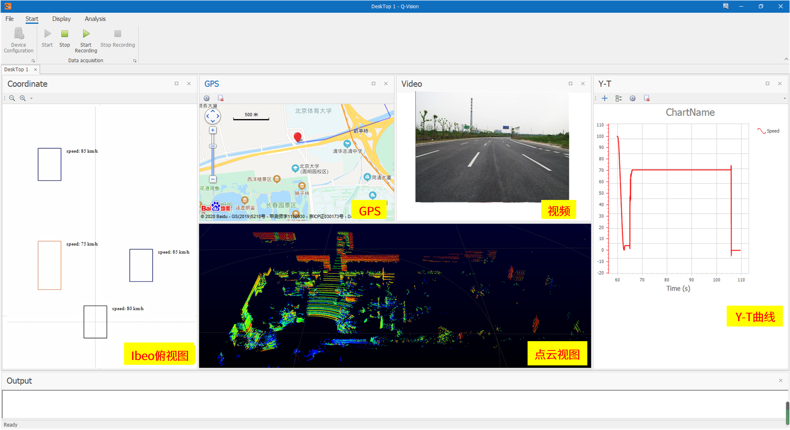Open GPS panel settings gear
This screenshot has height=430, width=790.
point(207,98)
